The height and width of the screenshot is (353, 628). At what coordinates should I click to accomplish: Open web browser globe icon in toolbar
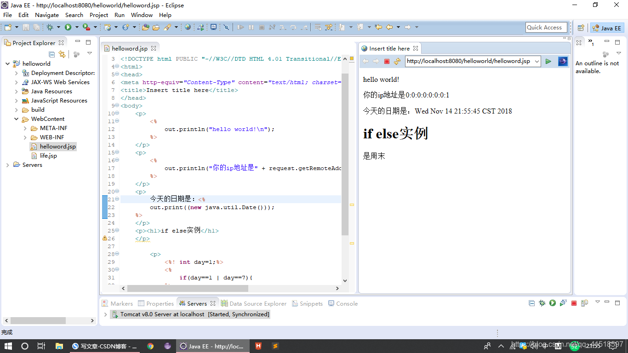[188, 28]
